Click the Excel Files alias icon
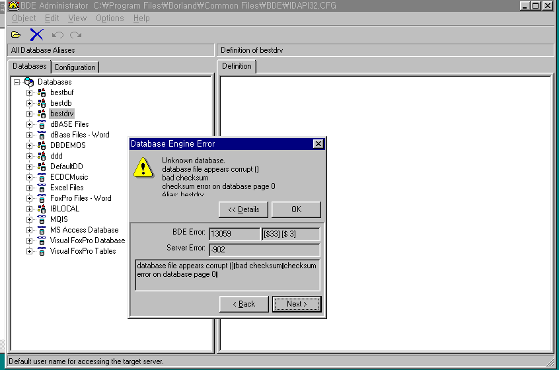559x370 pixels. (42, 188)
